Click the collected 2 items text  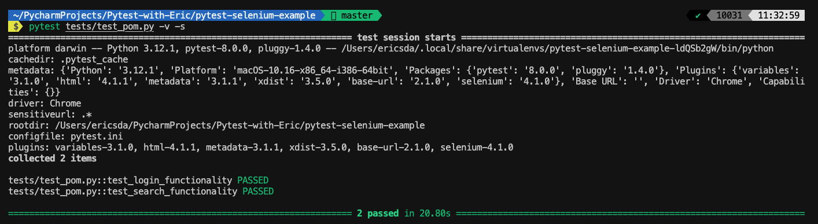tap(53, 158)
